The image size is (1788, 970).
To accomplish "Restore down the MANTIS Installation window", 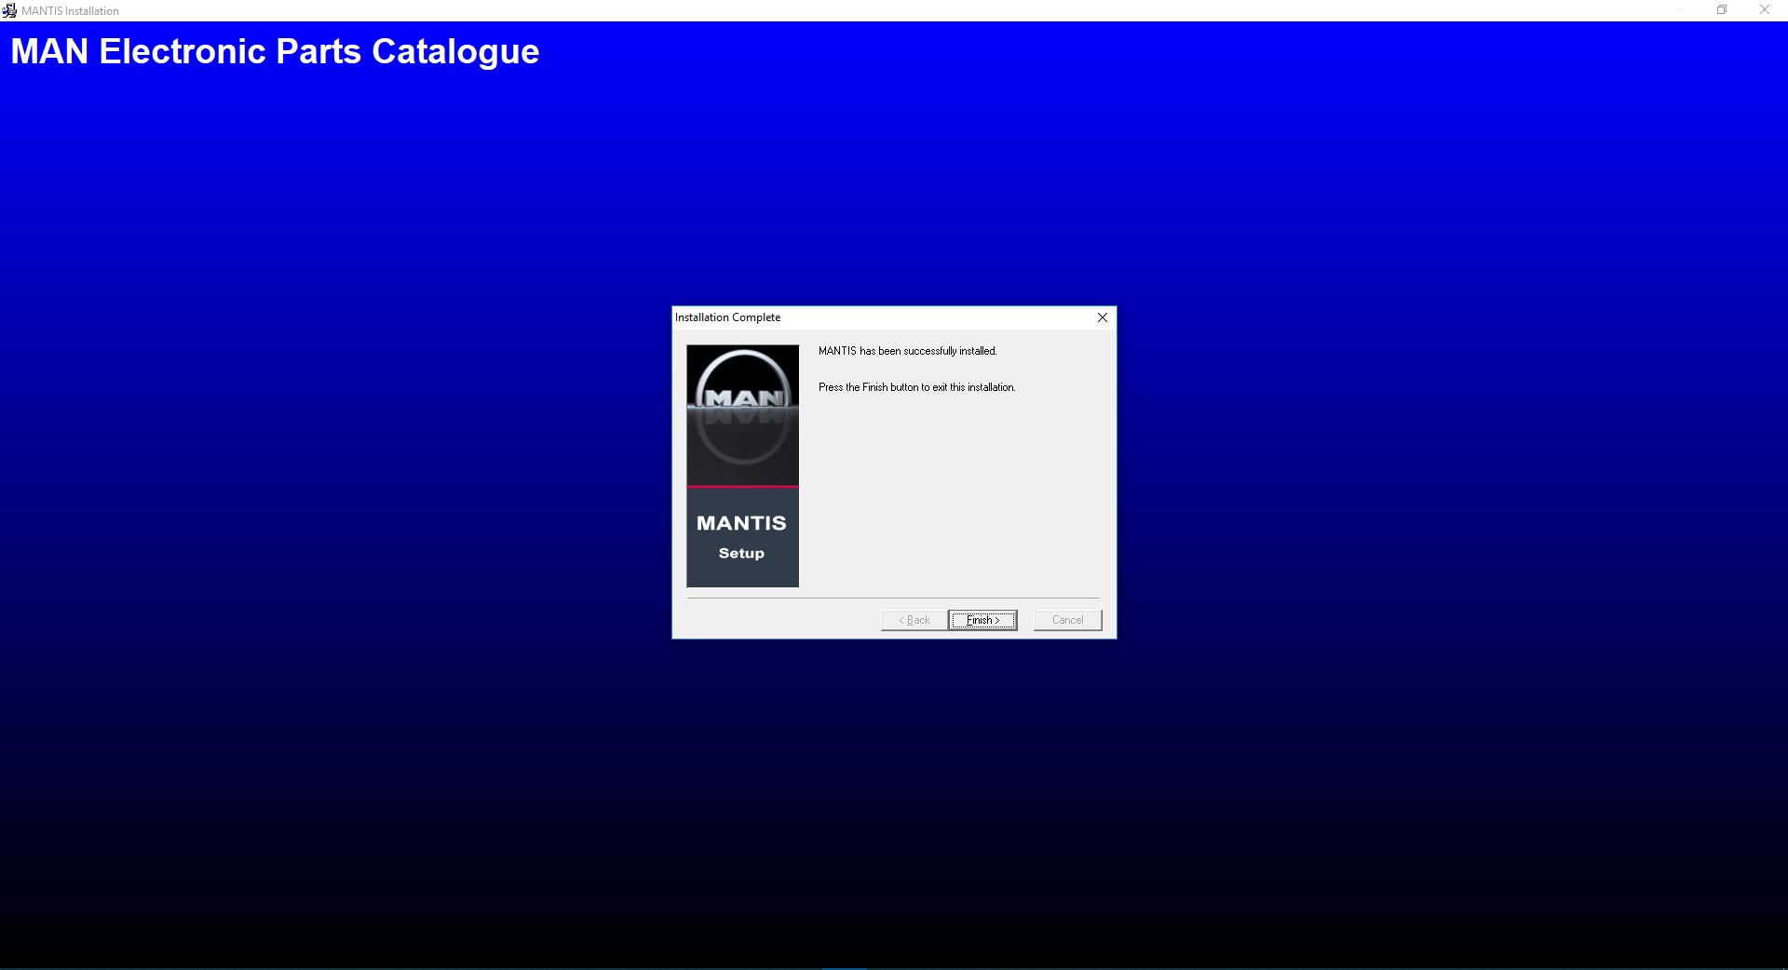I will click(x=1722, y=10).
